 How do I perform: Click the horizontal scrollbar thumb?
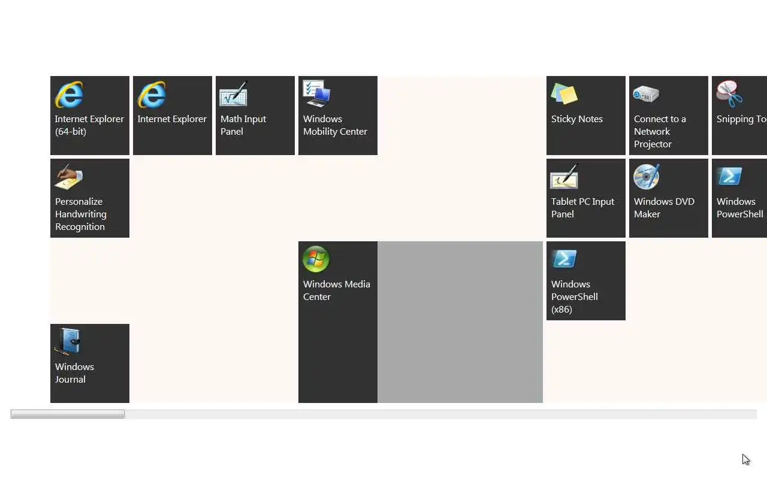click(68, 414)
